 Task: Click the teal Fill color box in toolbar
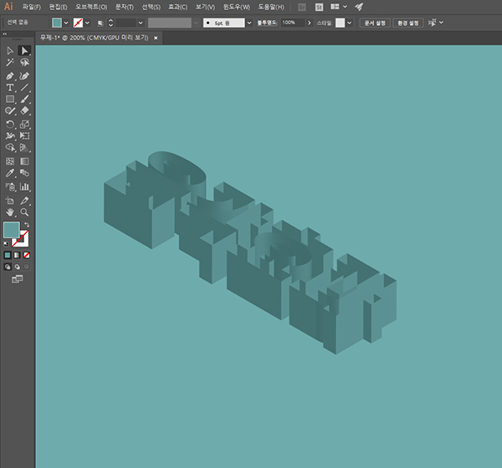pyautogui.click(x=12, y=230)
